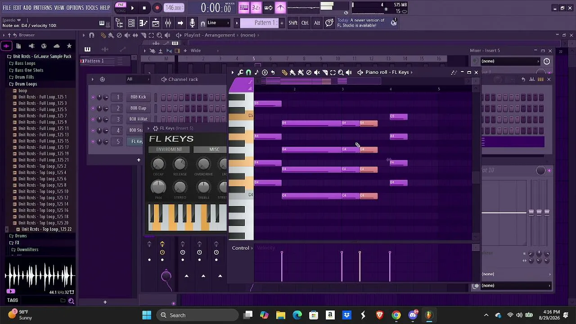The width and height of the screenshot is (576, 324).
Task: Open the Mixer top (none) slot dropdown
Action: click(x=511, y=61)
